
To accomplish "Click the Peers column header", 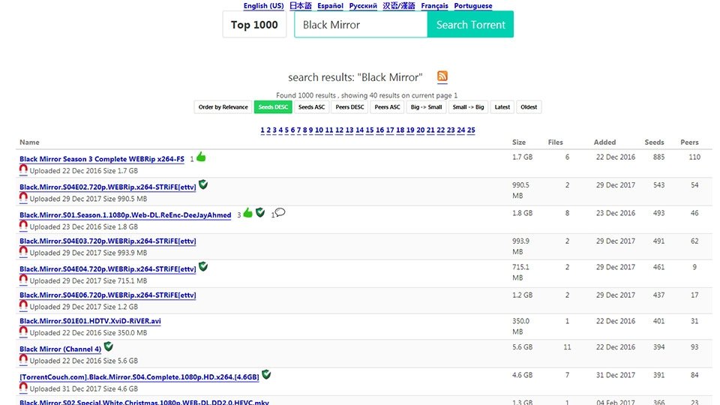I will click(689, 142).
